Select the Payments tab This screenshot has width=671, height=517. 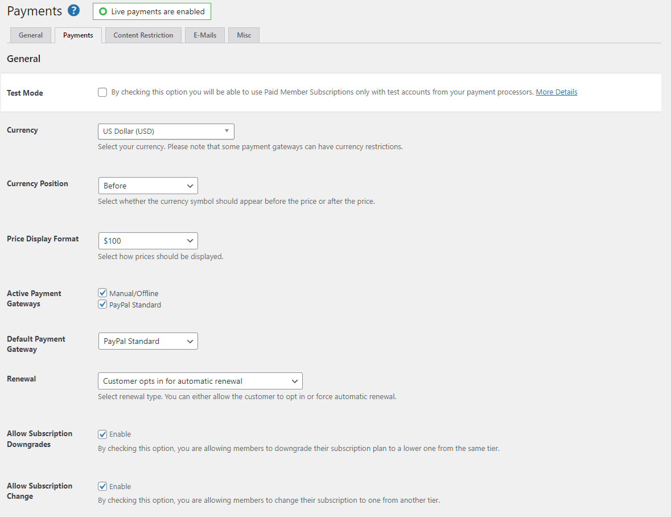(x=78, y=35)
